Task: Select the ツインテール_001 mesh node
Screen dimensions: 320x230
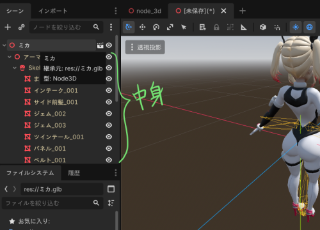Action: click(59, 137)
